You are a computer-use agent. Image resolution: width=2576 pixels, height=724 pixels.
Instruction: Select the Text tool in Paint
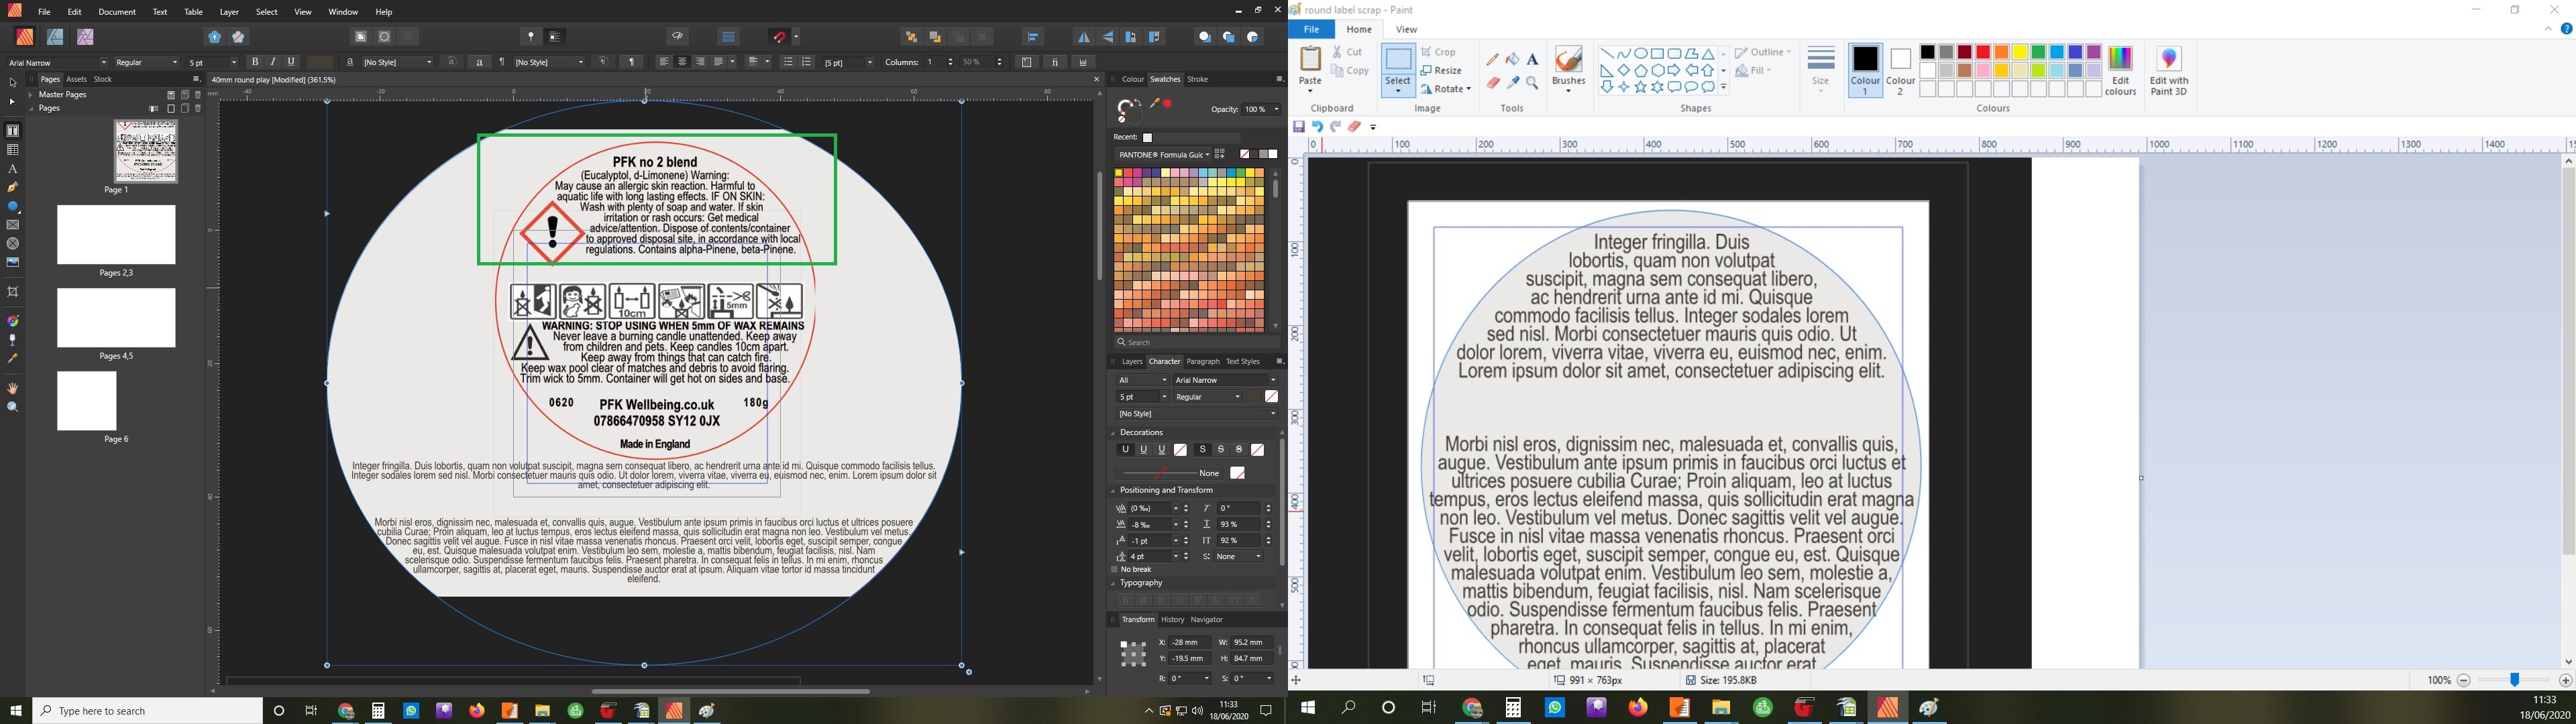pyautogui.click(x=1533, y=60)
